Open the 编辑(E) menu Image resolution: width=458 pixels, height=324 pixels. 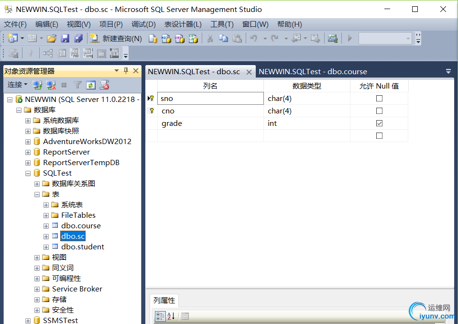click(x=47, y=24)
